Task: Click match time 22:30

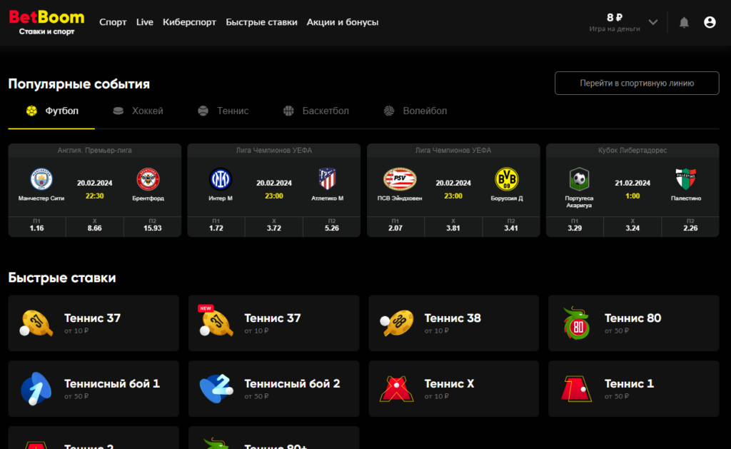Action: pyautogui.click(x=95, y=196)
